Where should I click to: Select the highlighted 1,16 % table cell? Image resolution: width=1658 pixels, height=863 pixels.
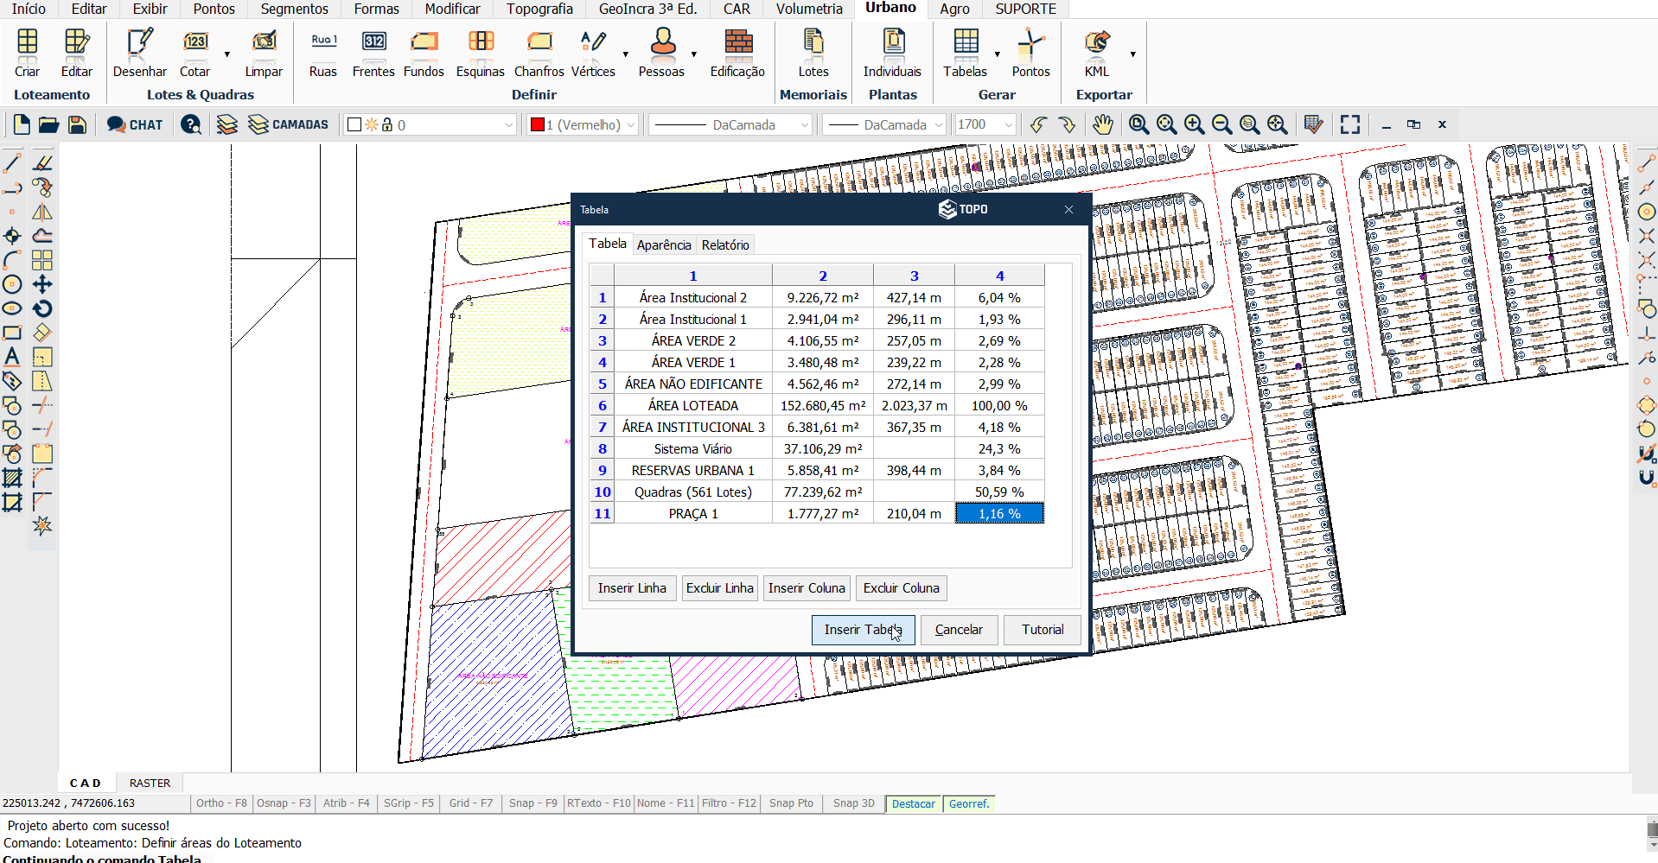click(x=999, y=514)
